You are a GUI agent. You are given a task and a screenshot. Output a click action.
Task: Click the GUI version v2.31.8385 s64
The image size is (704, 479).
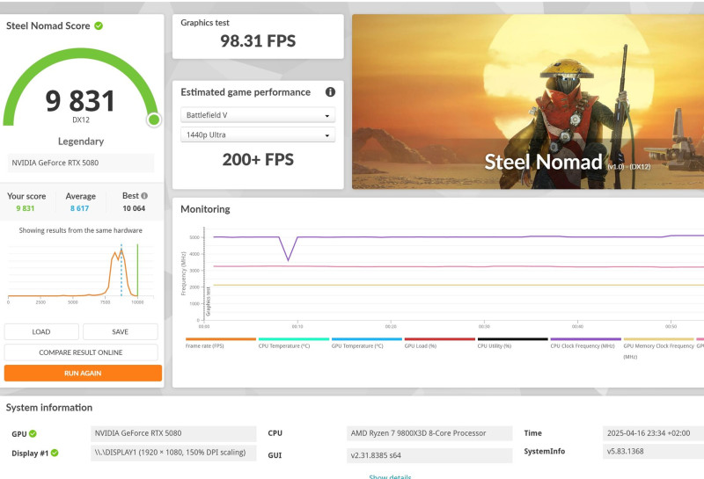click(x=429, y=455)
